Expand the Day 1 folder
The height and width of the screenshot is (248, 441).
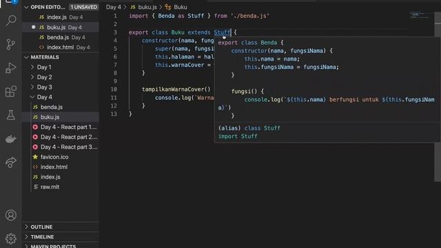(32, 67)
